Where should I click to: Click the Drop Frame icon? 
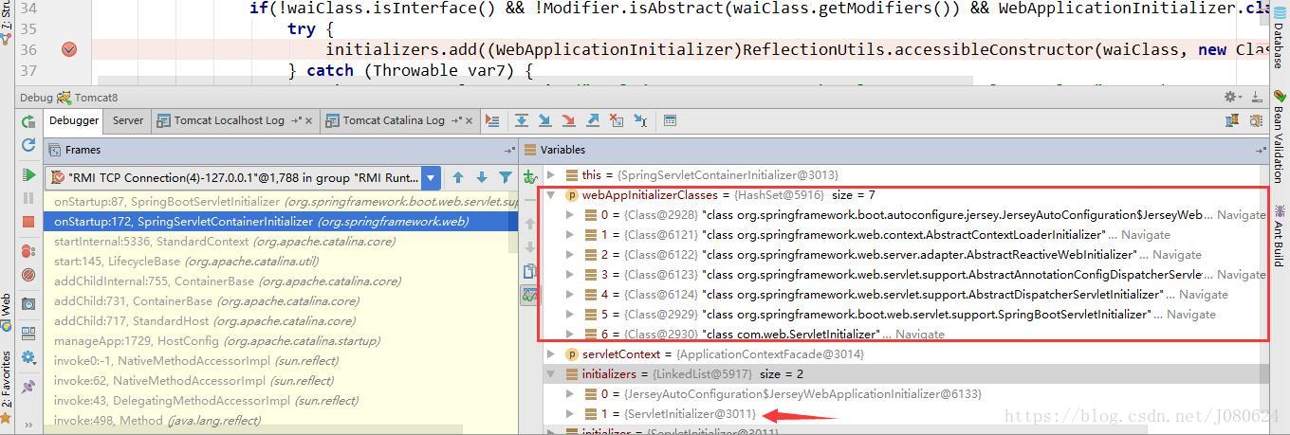617,120
